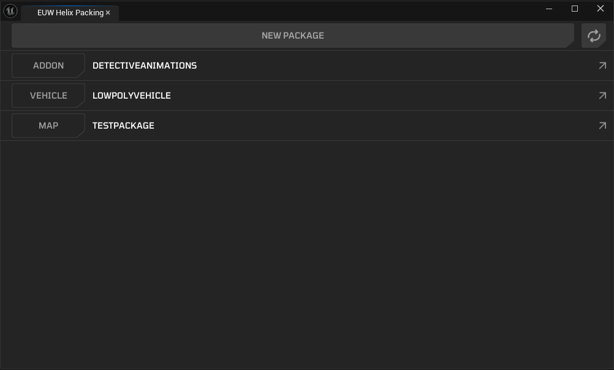Select the TESTPACKAGE package name
The image size is (614, 370).
(123, 126)
